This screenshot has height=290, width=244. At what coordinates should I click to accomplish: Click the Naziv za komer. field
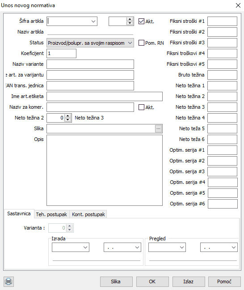coord(90,107)
